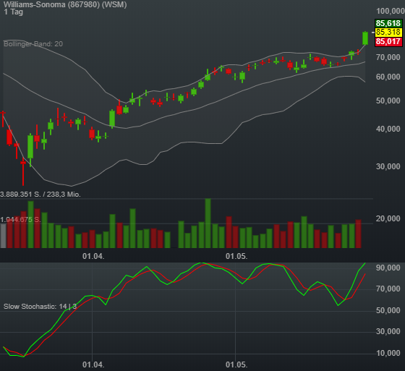
Task: Click the '3.889.351 S. / 238,3 Mio.' volume label
Action: [40, 195]
